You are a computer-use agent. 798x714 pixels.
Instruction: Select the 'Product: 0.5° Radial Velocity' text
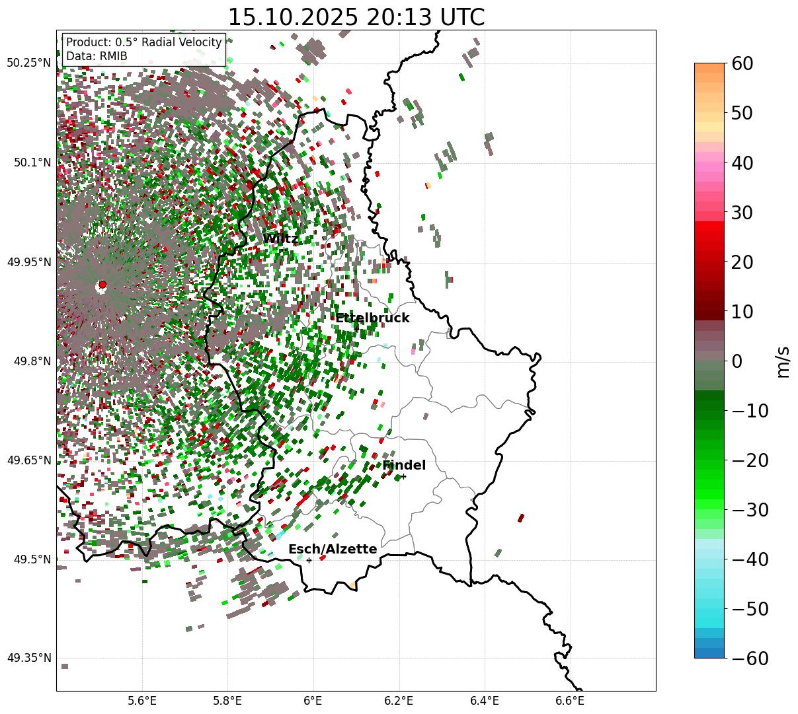[x=144, y=42]
